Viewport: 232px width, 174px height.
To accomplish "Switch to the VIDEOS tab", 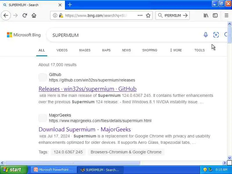I will click(62, 50).
